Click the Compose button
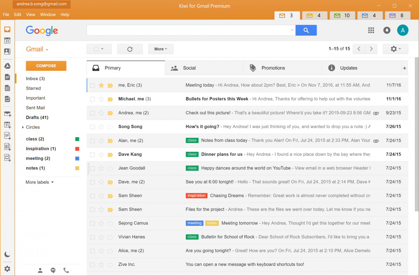 [x=46, y=66]
